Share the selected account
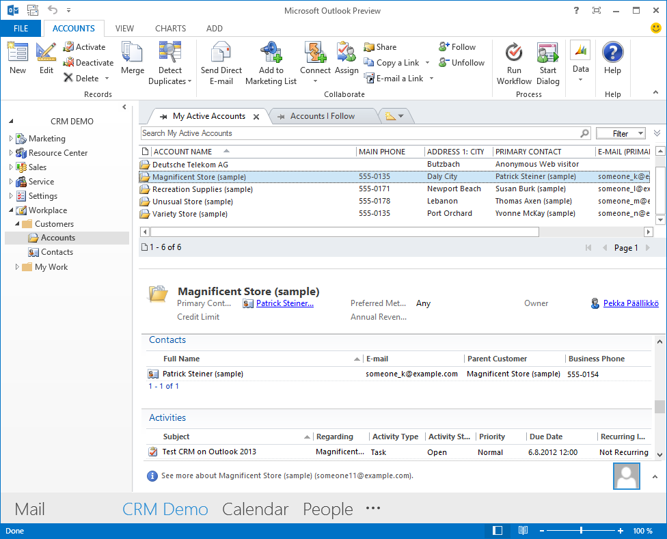The image size is (667, 539). [x=380, y=47]
